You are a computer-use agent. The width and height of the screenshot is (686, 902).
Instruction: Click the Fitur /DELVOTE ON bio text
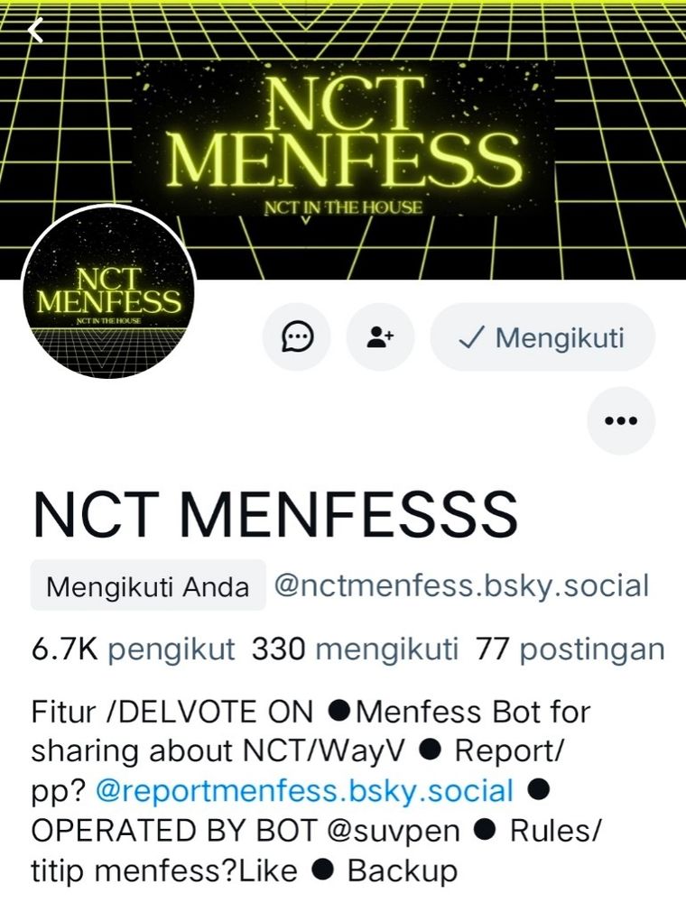pos(172,712)
